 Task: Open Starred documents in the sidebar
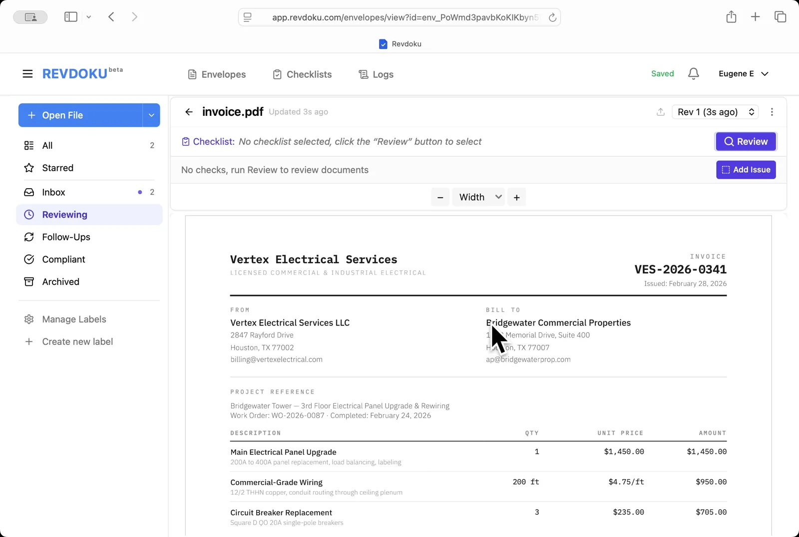(x=57, y=168)
